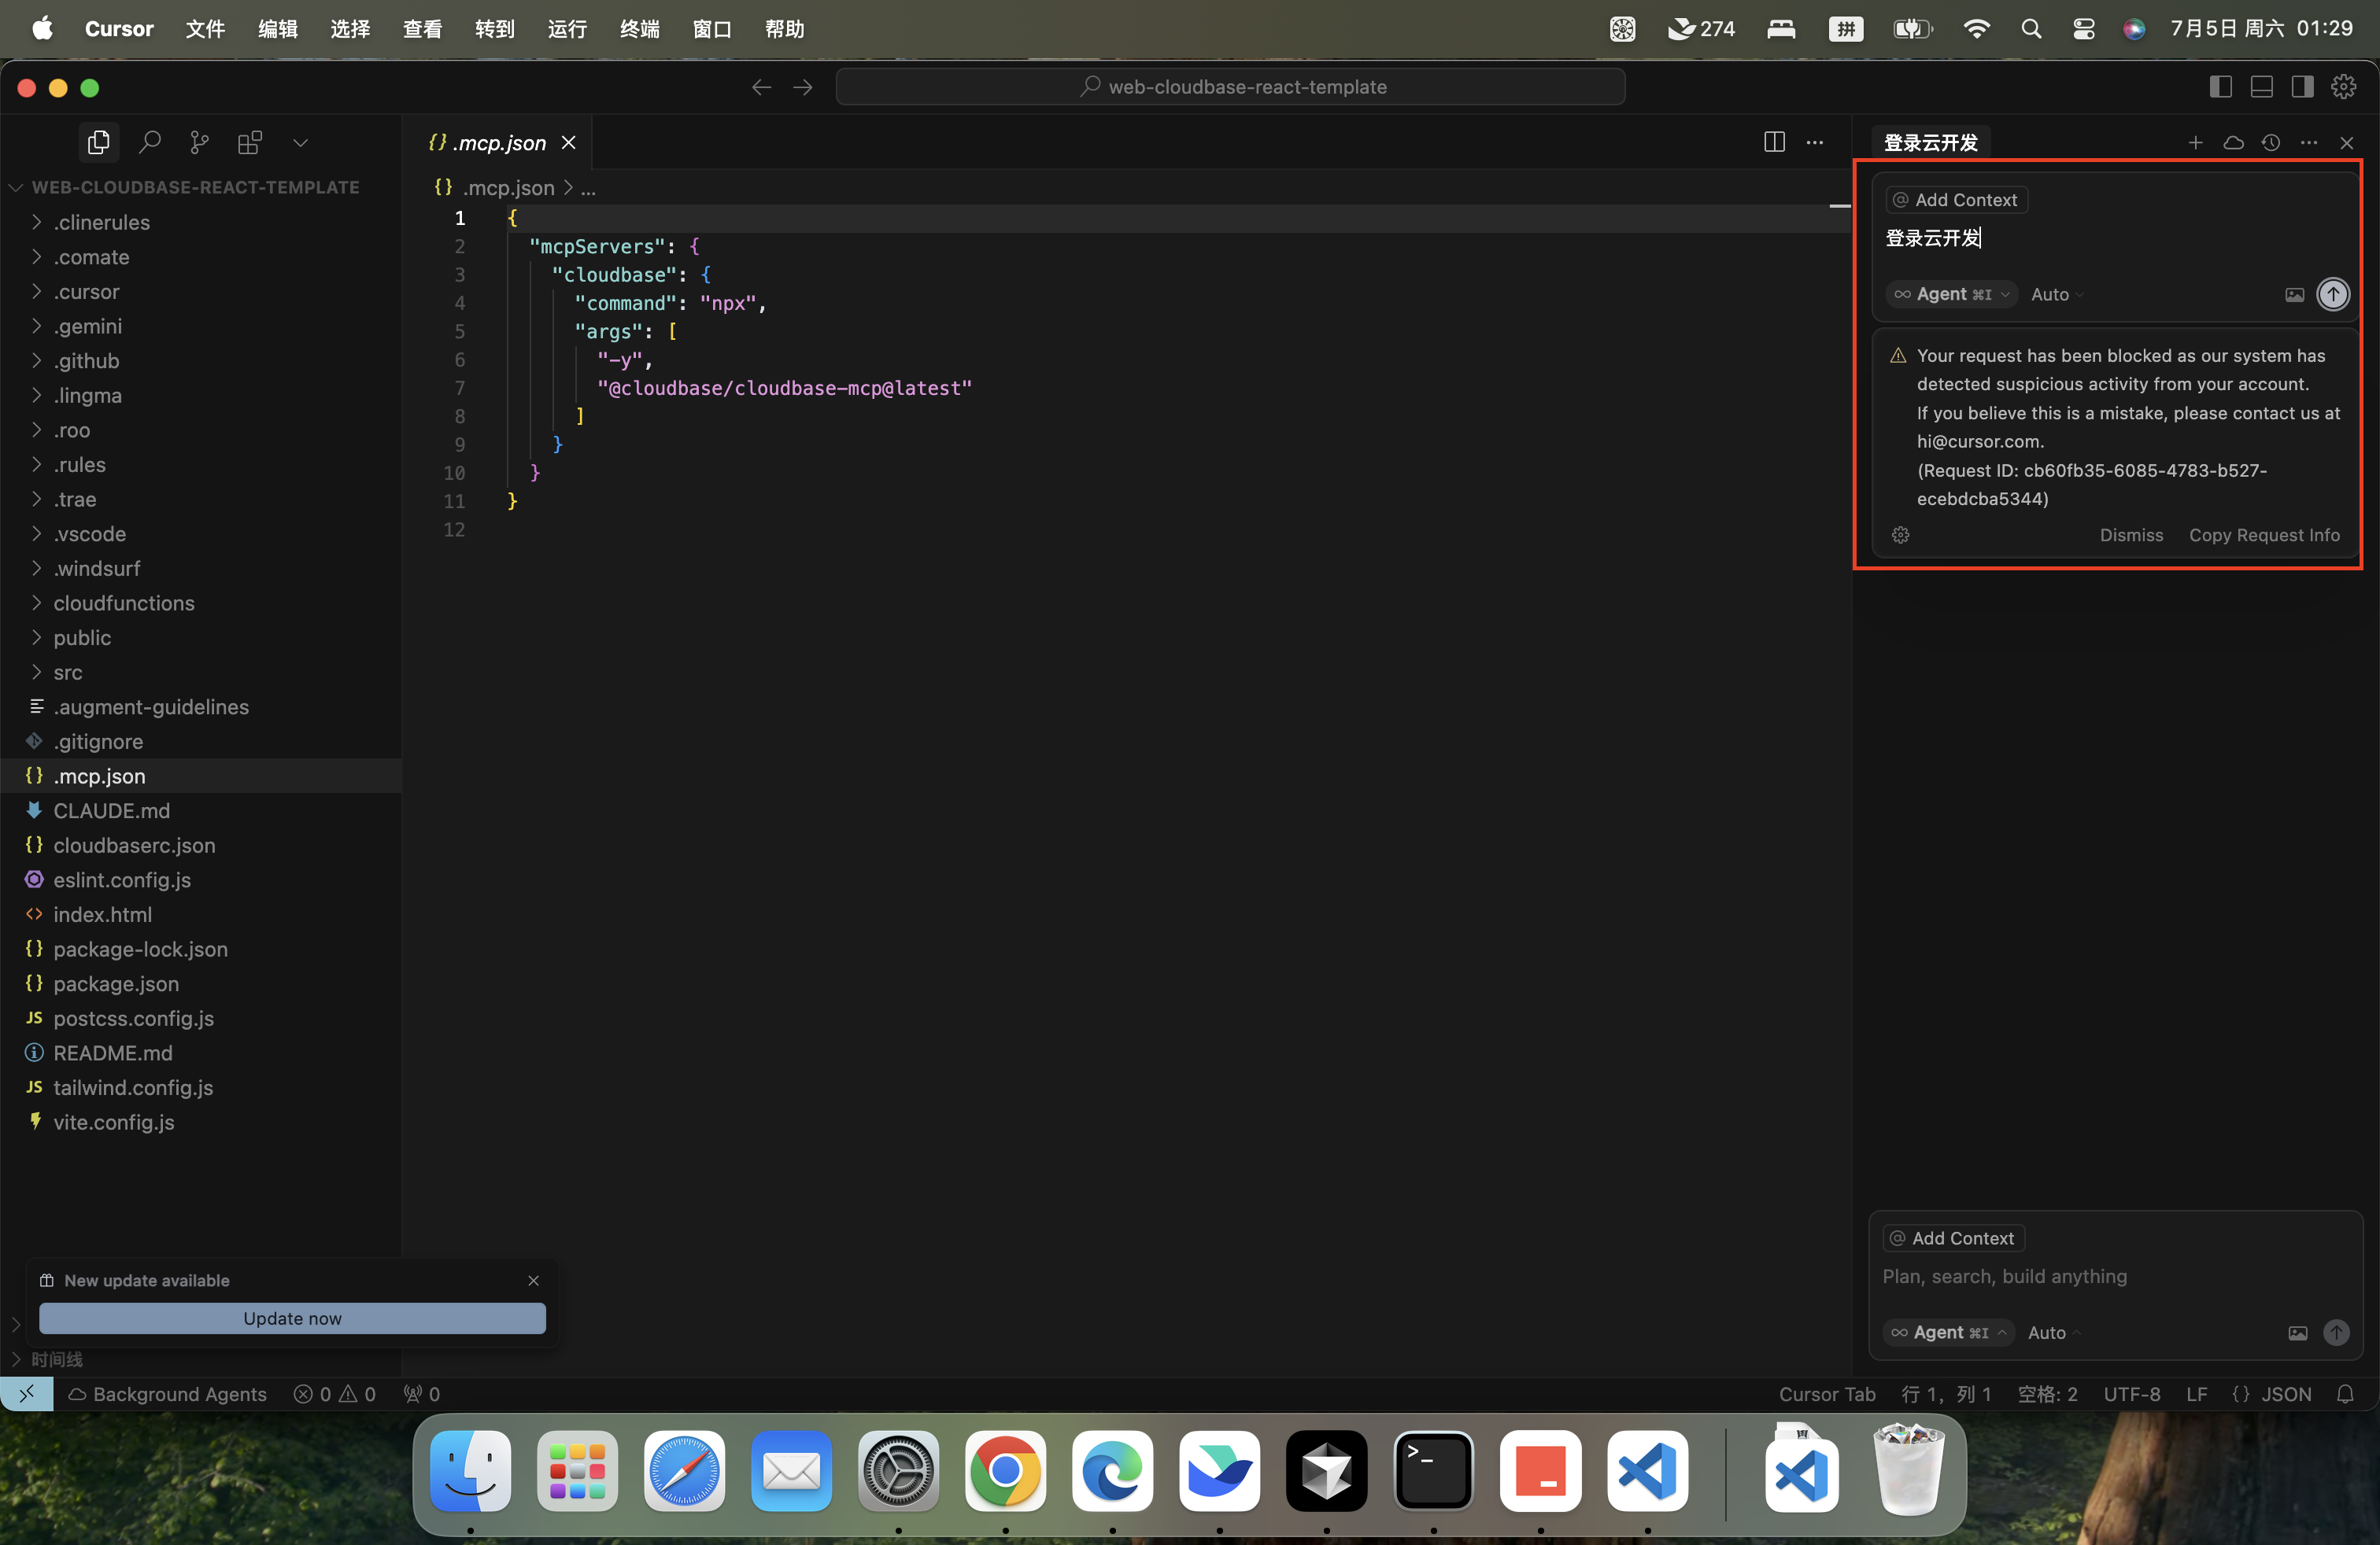
Task: Click UTF-8 encoding in status bar
Action: (x=2131, y=1393)
